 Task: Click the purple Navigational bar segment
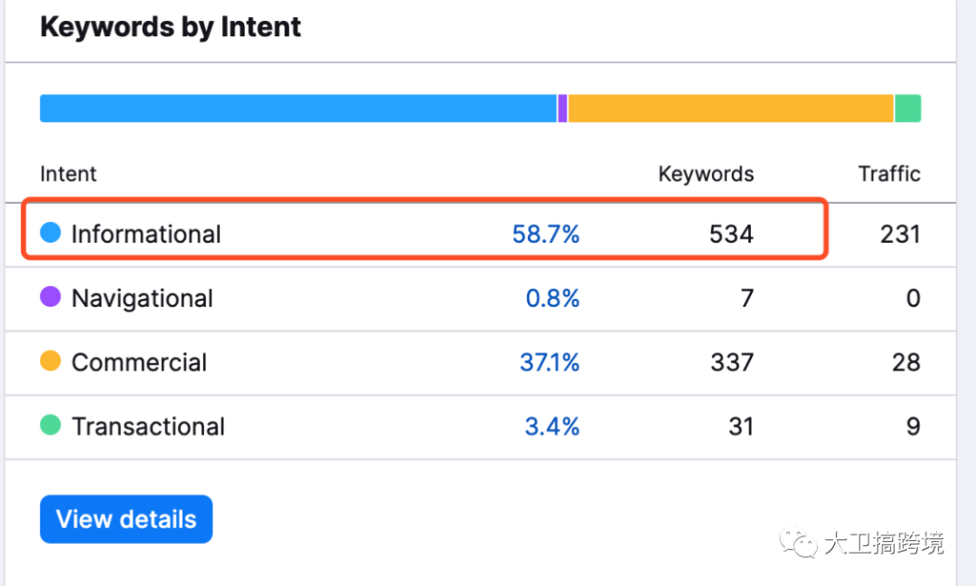point(563,108)
